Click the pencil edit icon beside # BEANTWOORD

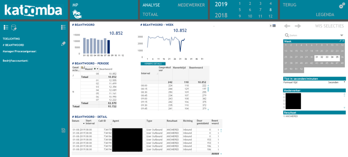point(63,44)
